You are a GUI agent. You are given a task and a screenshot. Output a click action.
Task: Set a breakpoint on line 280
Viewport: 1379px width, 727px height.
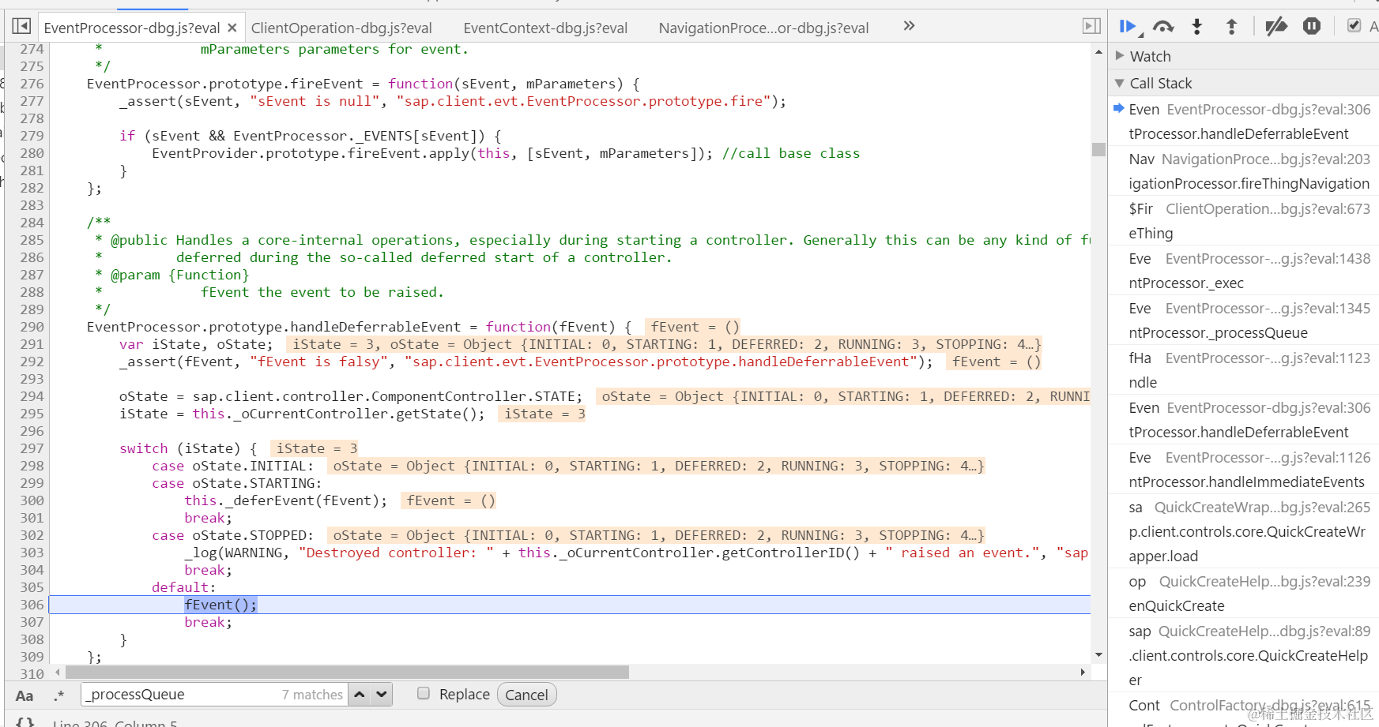click(x=32, y=153)
